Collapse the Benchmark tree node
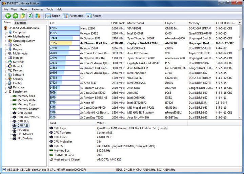This screenshot has height=174, width=244. coord(6,92)
